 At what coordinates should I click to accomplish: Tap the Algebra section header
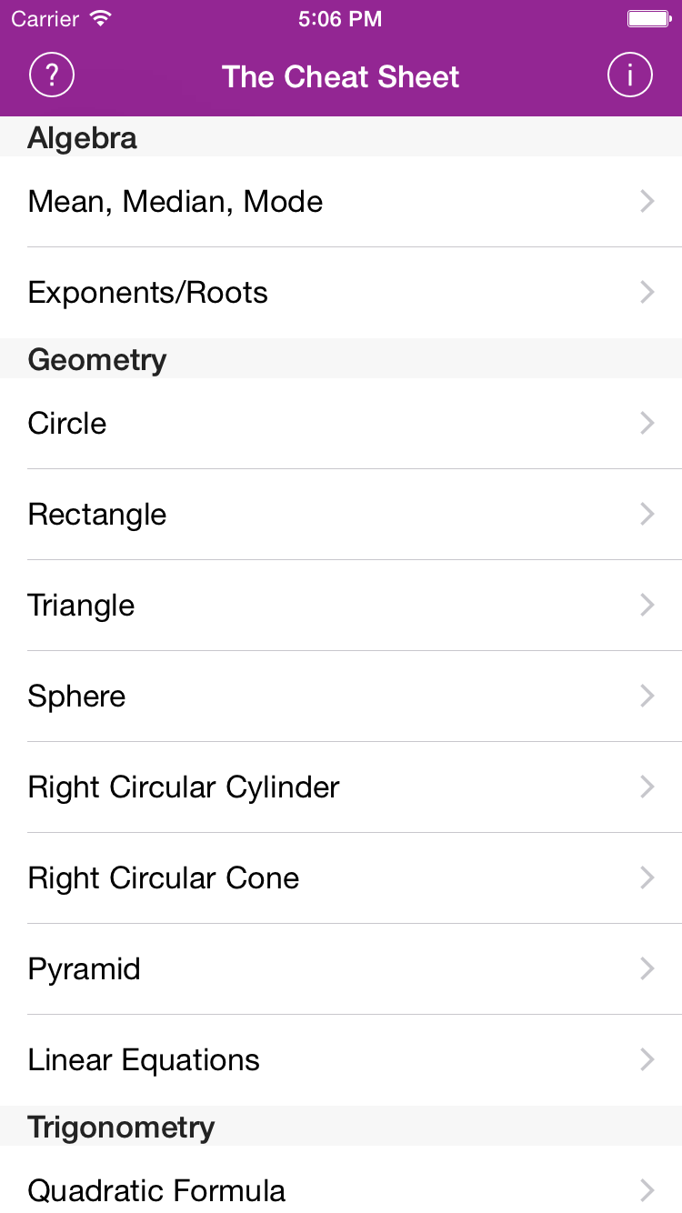pos(83,138)
